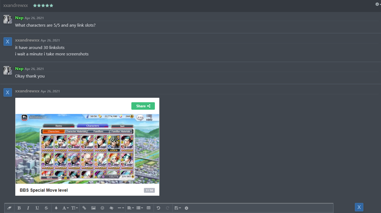This screenshot has height=213, width=381.
Task: Click the chat bubble icon in screenshot
Action: pos(140,117)
